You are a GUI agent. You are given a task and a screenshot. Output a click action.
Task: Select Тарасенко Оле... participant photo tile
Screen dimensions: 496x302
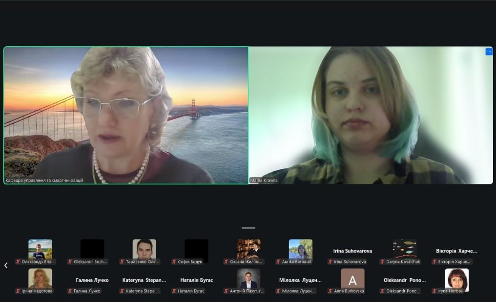pos(144,249)
